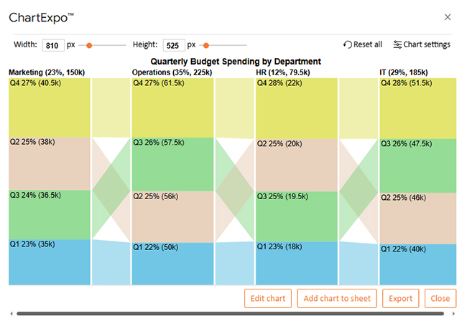Viewport: 467px width, 326px height.
Task: Close the ChartExpo dialog with X
Action: point(448,16)
